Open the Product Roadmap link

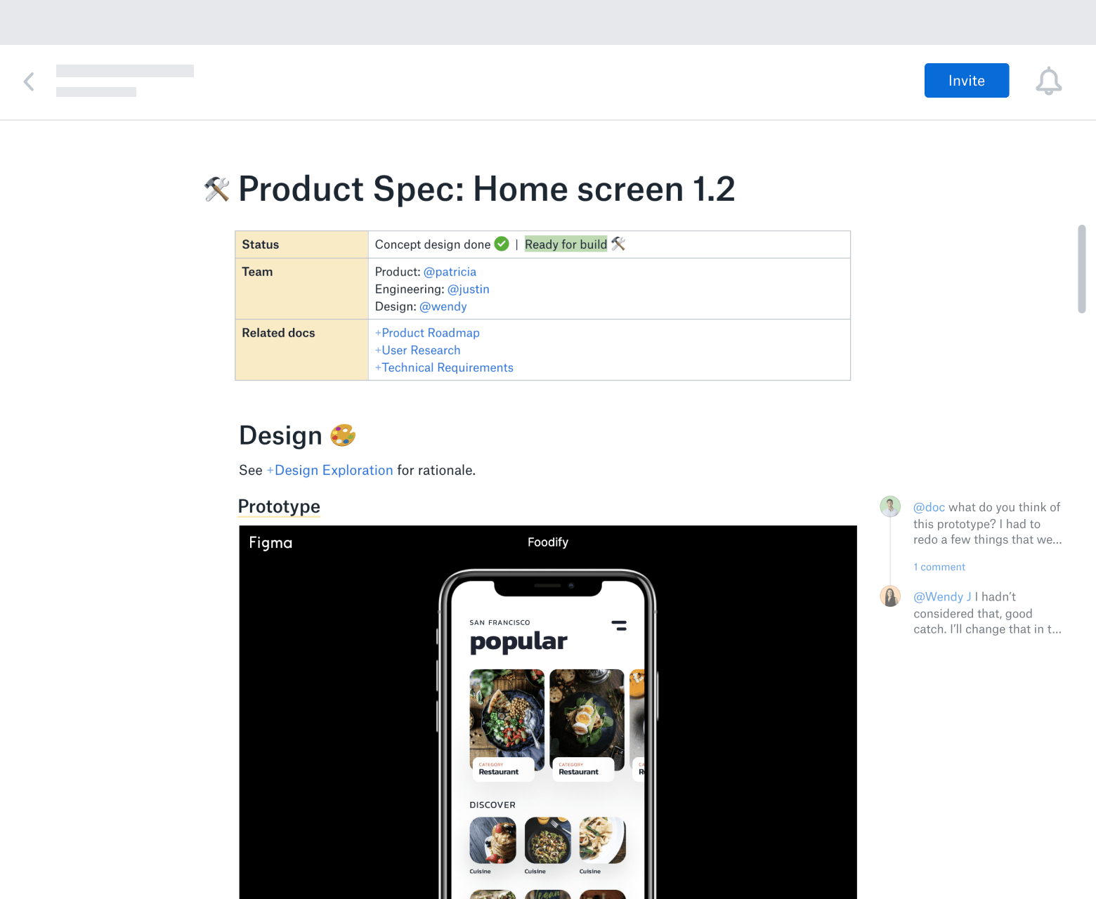tap(427, 333)
